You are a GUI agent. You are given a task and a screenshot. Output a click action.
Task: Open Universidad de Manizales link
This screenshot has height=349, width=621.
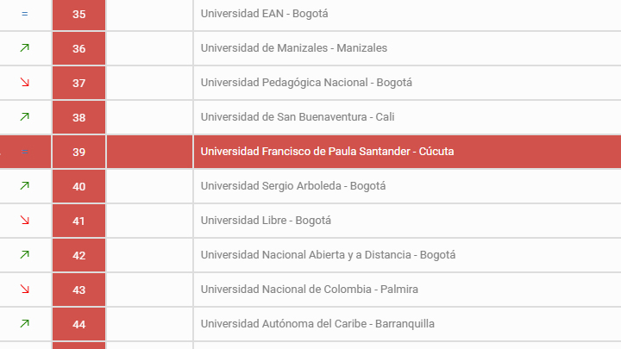point(293,48)
